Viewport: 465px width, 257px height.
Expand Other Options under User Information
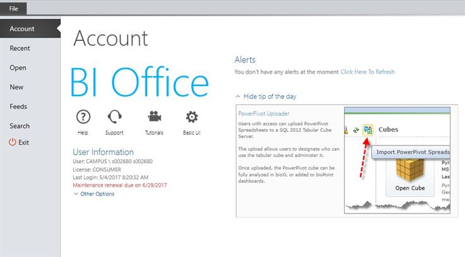point(94,194)
